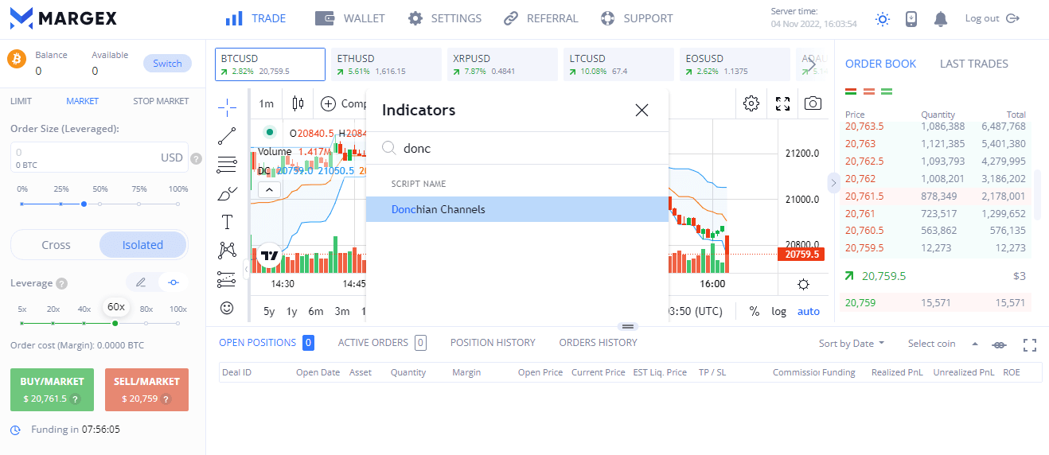The height and width of the screenshot is (455, 1049).
Task: Open chart settings gear icon
Action: pos(751,103)
